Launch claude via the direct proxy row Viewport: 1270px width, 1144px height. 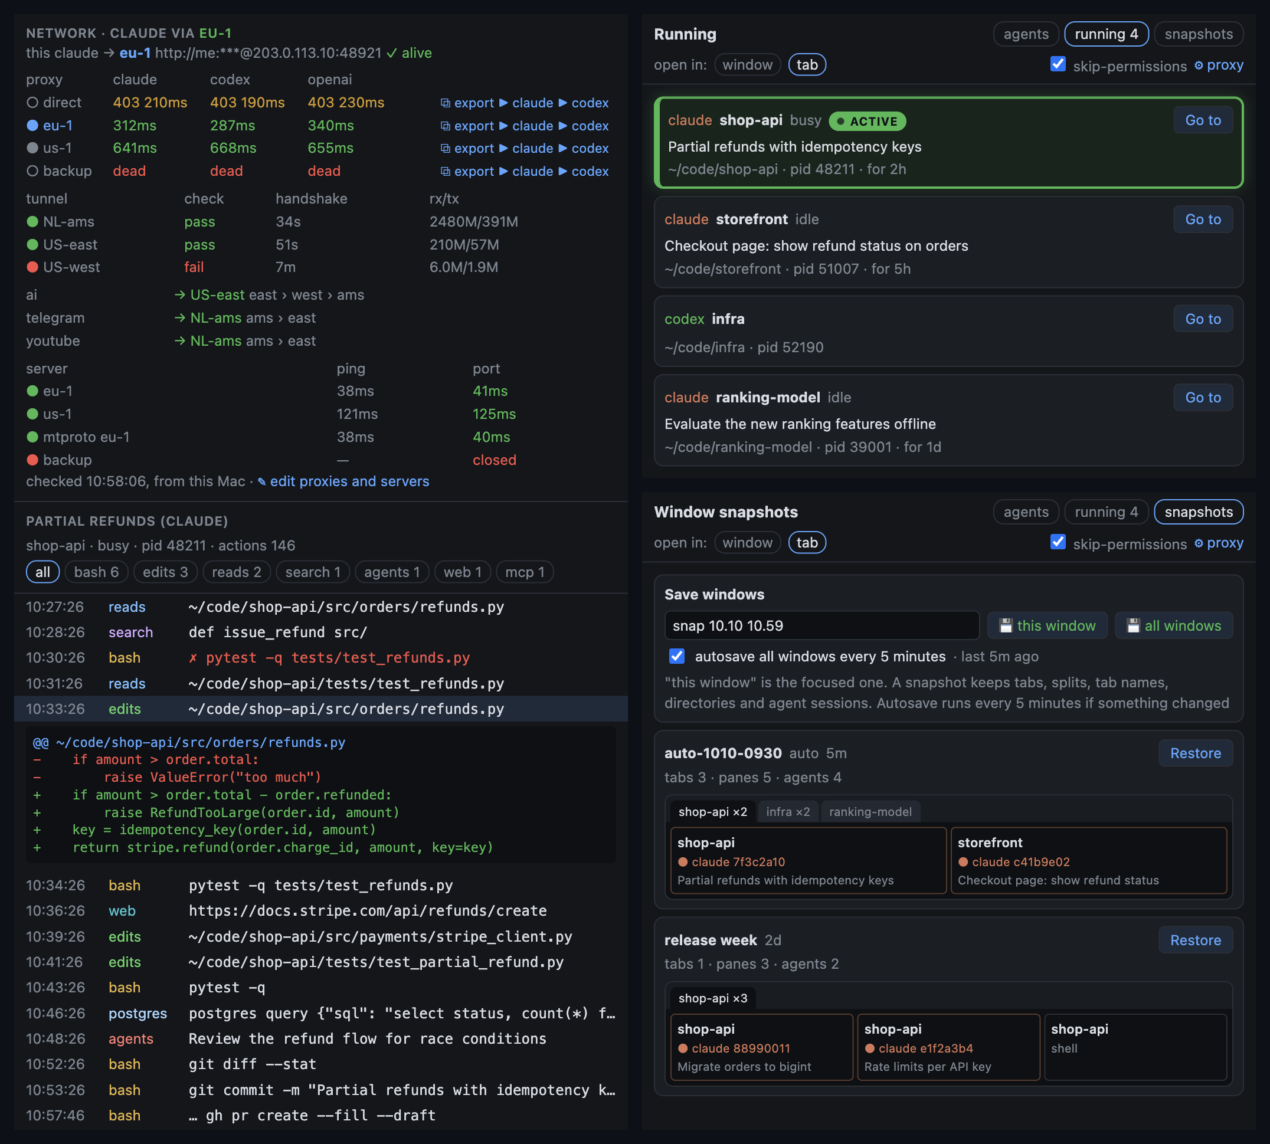click(x=526, y=103)
